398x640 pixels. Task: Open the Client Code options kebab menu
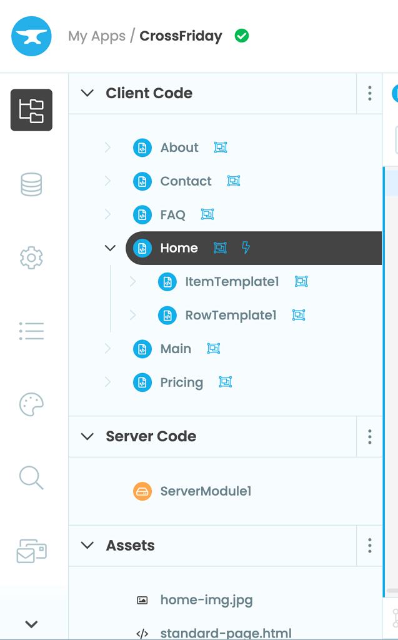[369, 93]
